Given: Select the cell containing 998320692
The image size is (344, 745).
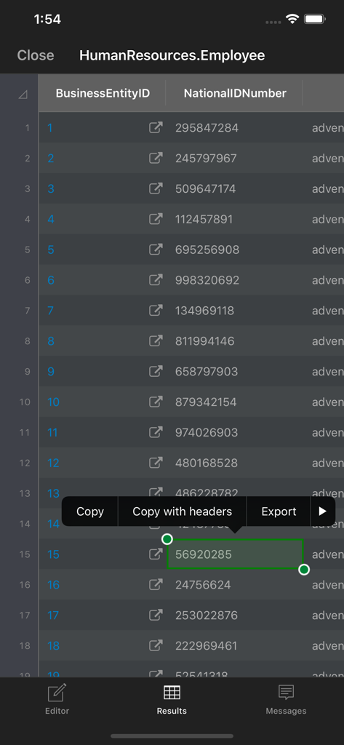Looking at the screenshot, I should [235, 280].
